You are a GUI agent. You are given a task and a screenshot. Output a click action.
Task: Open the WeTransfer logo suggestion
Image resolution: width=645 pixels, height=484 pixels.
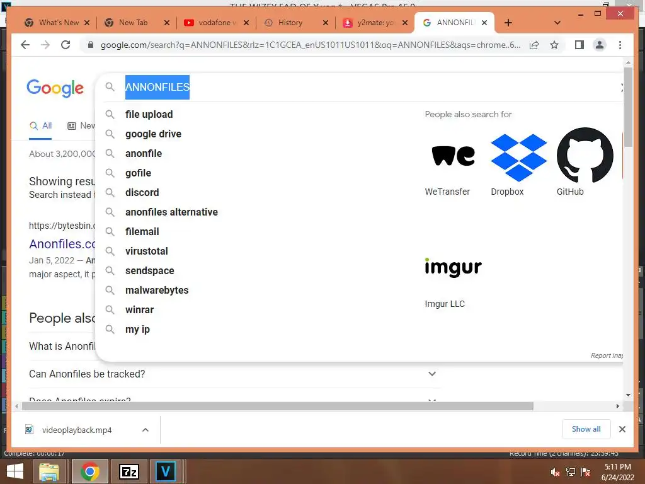tap(453, 156)
